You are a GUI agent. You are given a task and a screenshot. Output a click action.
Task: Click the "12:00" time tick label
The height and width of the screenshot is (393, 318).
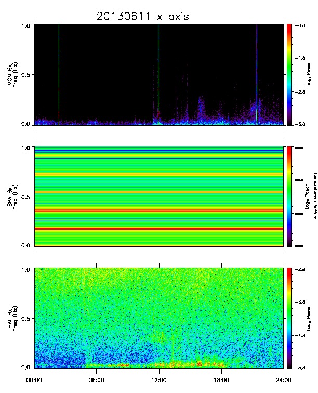(x=159, y=380)
